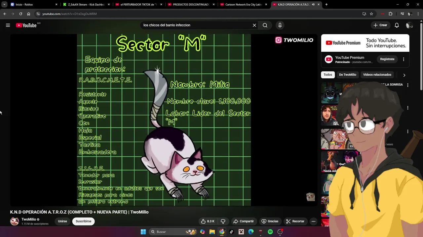Dislike the video with thumbs down
Viewport: 423px width, 237px height.
click(223, 221)
